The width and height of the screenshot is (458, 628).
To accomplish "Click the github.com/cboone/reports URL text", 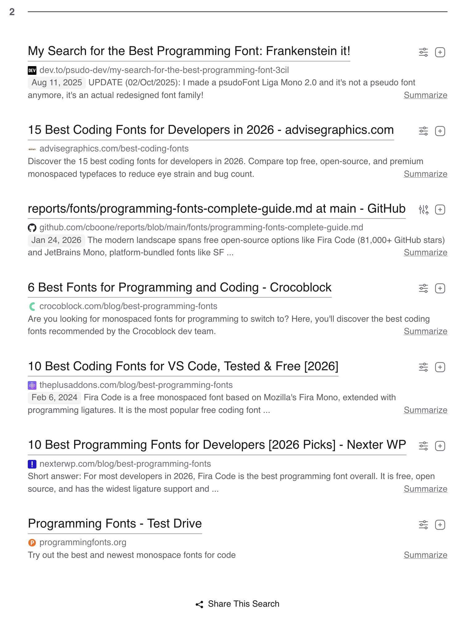I will pos(201,227).
